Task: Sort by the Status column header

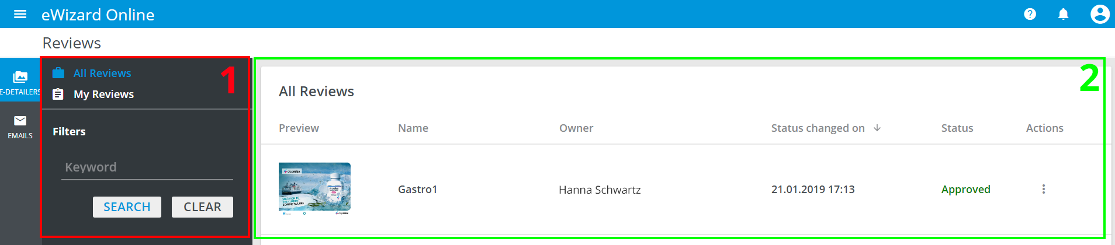Action: 957,128
